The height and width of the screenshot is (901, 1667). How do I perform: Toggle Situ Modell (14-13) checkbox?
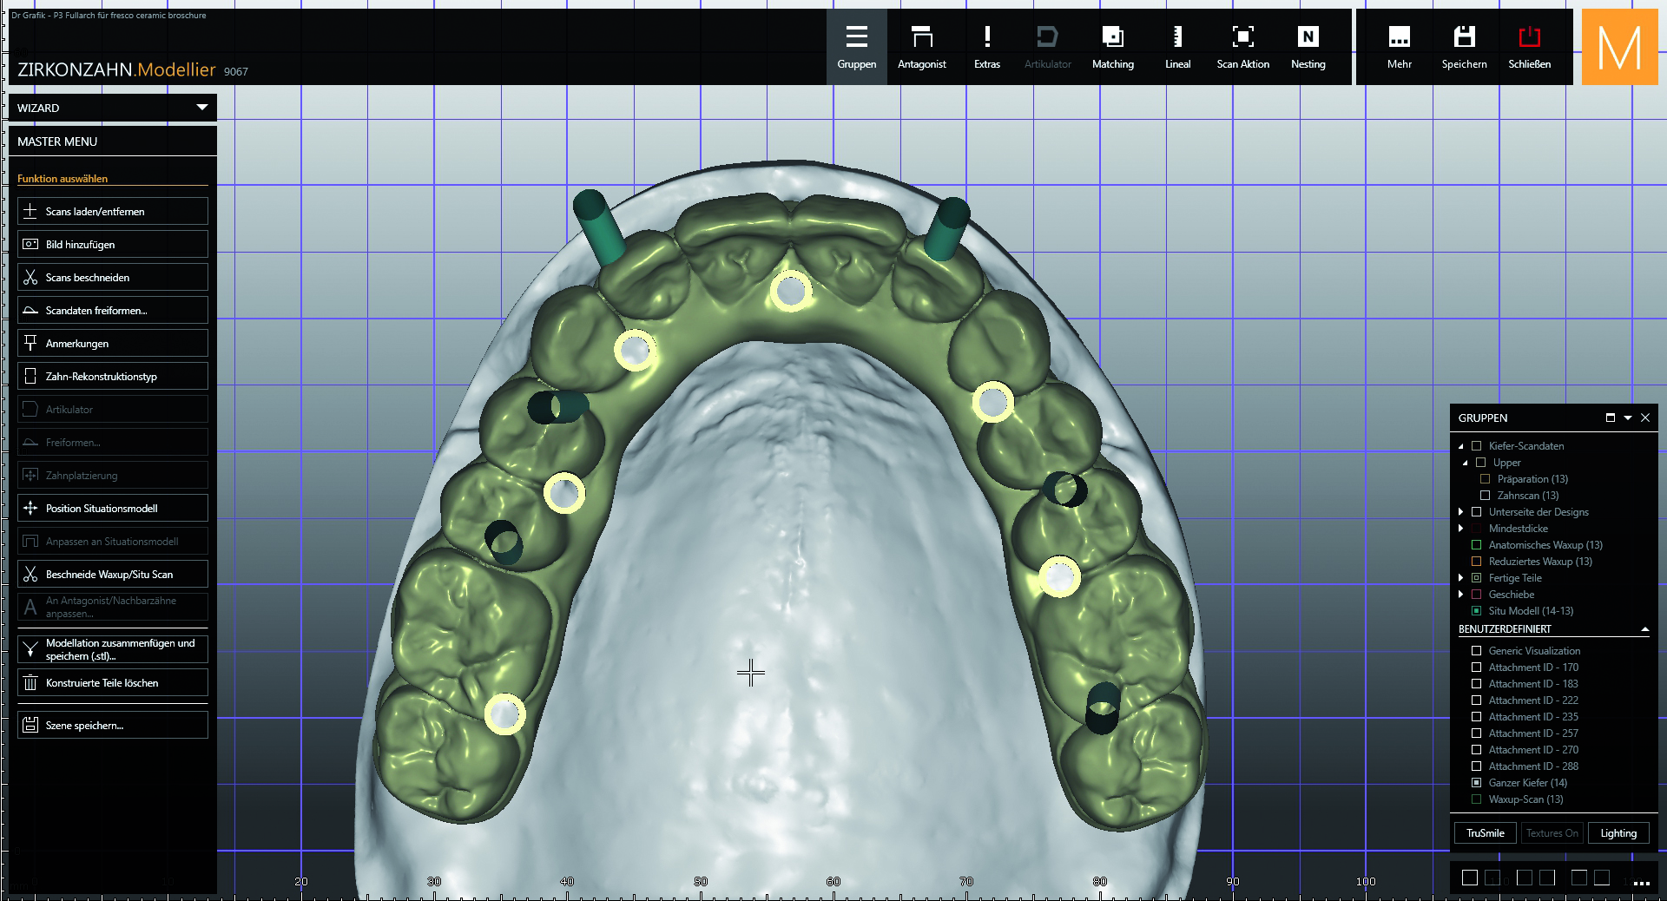[x=1476, y=610]
